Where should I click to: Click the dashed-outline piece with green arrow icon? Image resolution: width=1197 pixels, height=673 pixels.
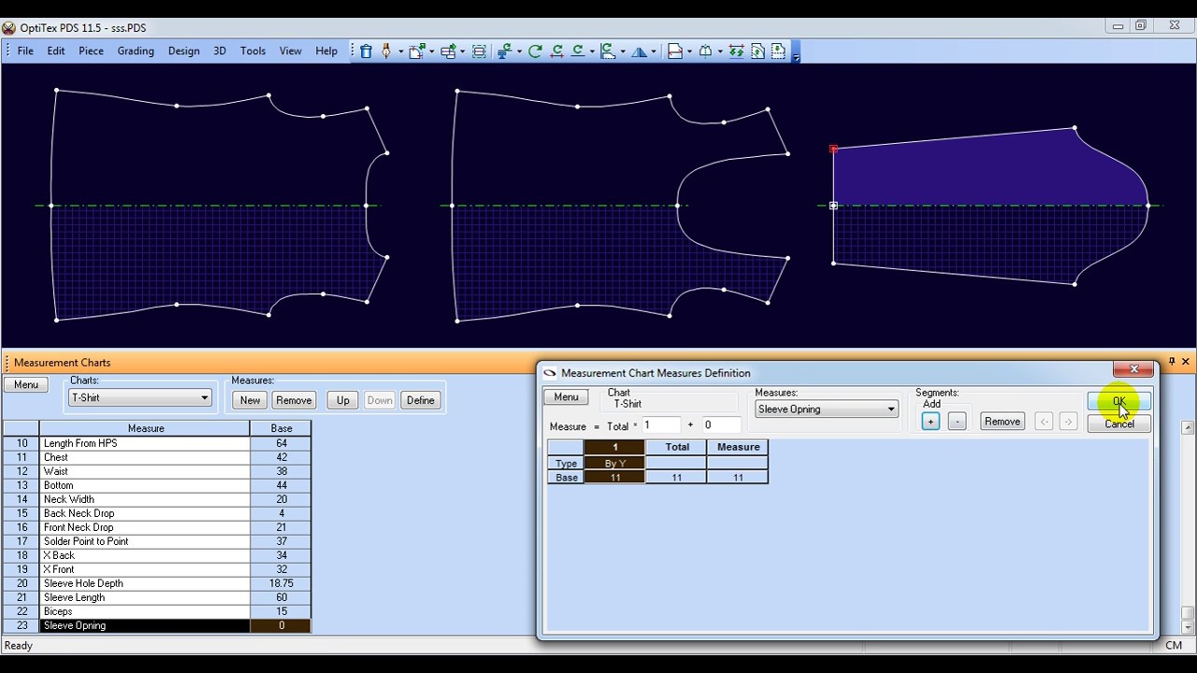(x=778, y=51)
